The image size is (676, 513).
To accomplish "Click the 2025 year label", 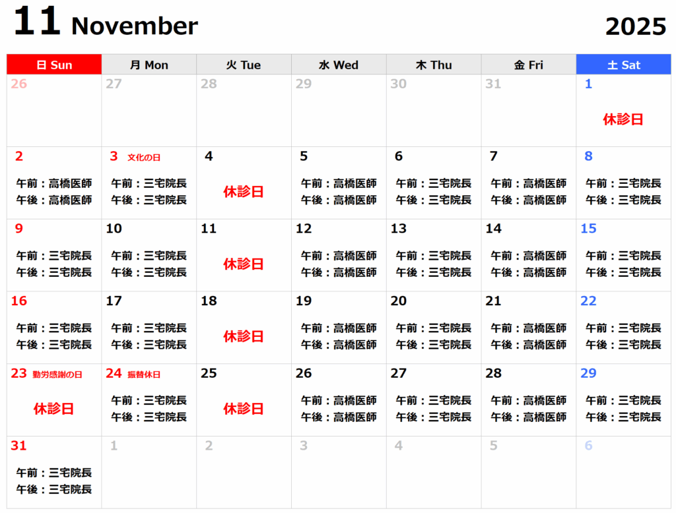I will [x=636, y=27].
